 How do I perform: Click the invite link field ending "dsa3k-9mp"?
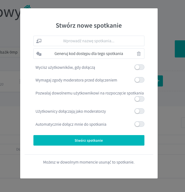click(x=10, y=52)
